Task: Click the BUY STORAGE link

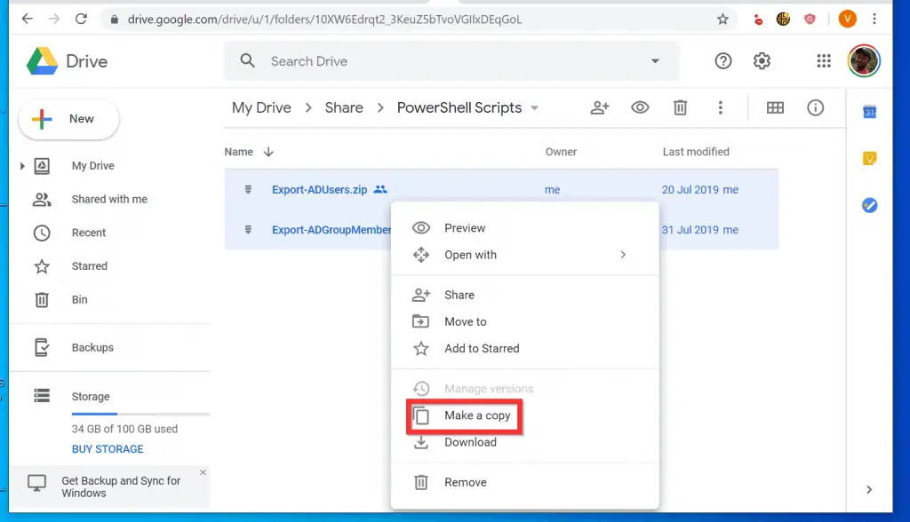Action: click(107, 449)
